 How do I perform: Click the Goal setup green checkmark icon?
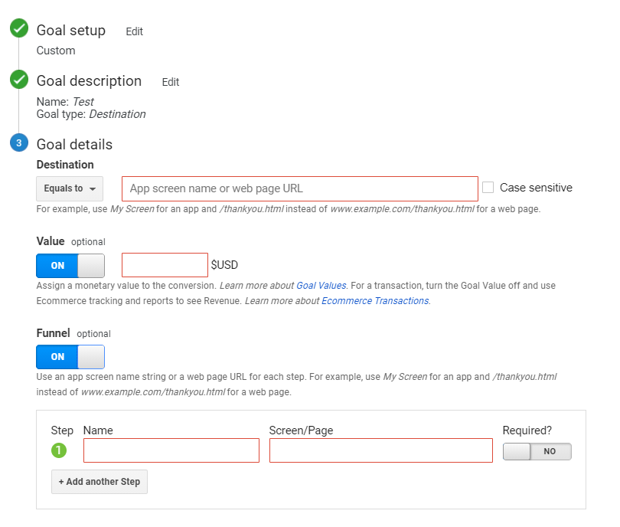pos(19,28)
